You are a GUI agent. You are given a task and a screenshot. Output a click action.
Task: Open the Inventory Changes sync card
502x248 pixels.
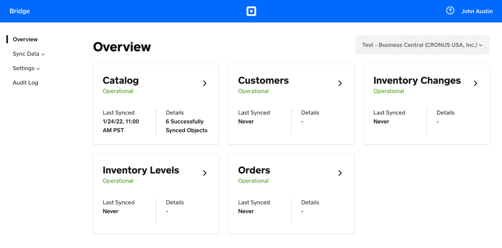(x=427, y=104)
